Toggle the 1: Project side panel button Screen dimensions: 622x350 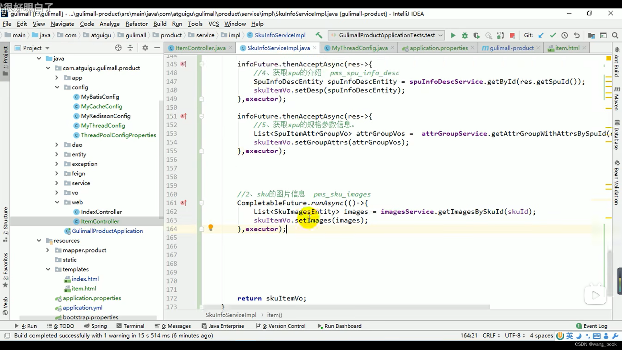click(5, 61)
